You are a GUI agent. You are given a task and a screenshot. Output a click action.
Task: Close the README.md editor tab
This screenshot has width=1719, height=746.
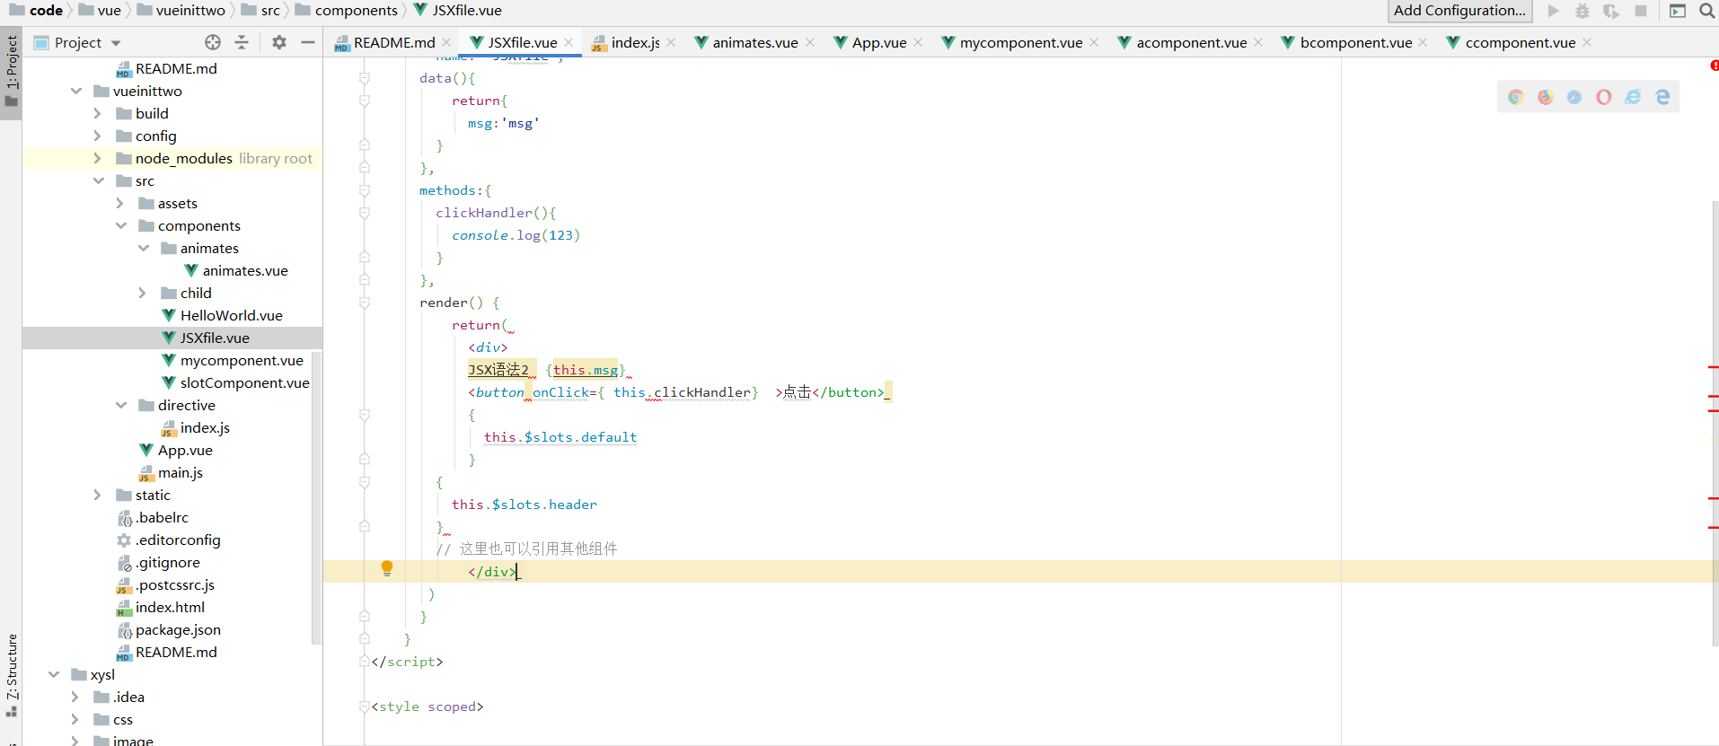tap(446, 42)
